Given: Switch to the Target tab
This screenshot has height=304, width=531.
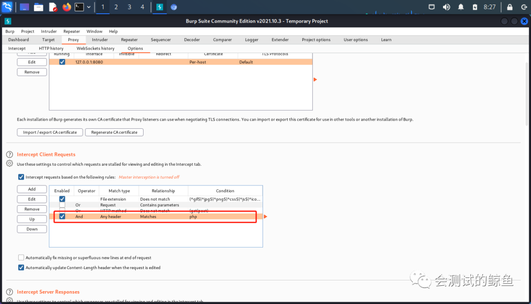Looking at the screenshot, I should [48, 40].
